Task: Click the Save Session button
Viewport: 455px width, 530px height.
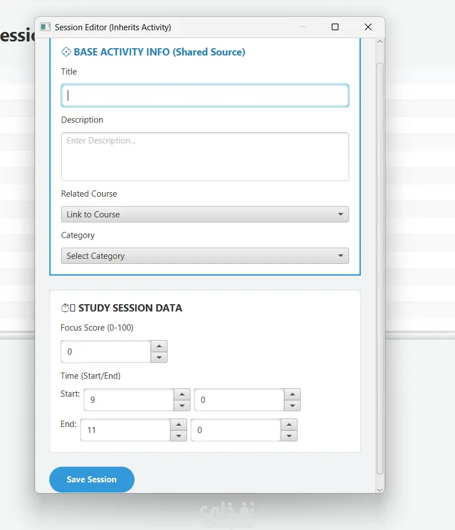Action: [91, 480]
